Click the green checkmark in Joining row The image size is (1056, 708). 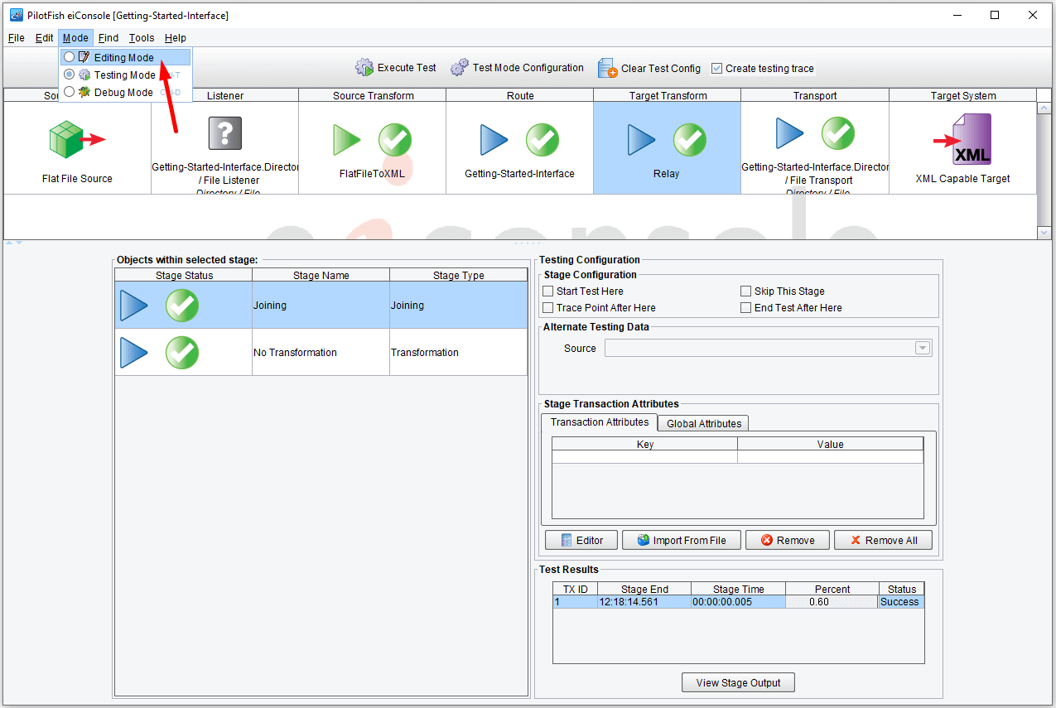click(x=182, y=306)
